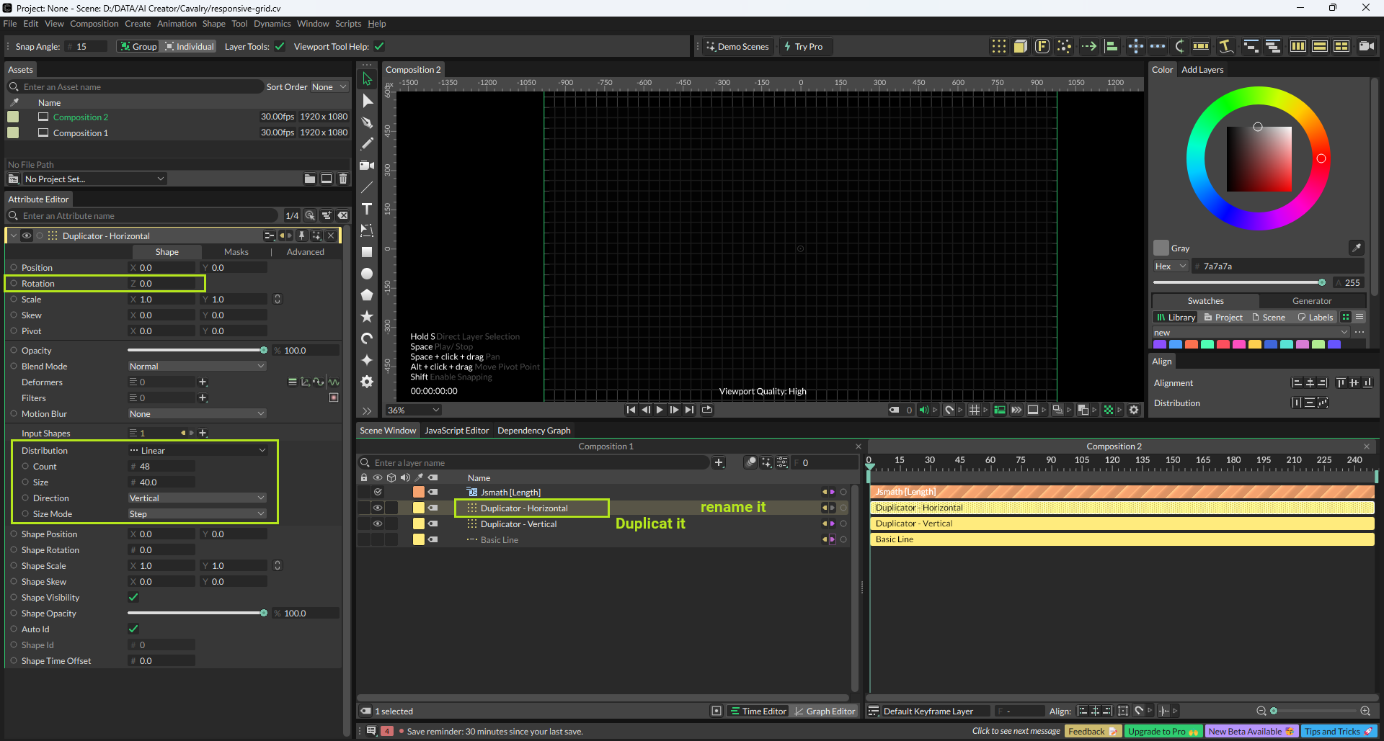Expand the Blend Mode Normal dropdown
Image resolution: width=1384 pixels, height=741 pixels.
coord(198,366)
